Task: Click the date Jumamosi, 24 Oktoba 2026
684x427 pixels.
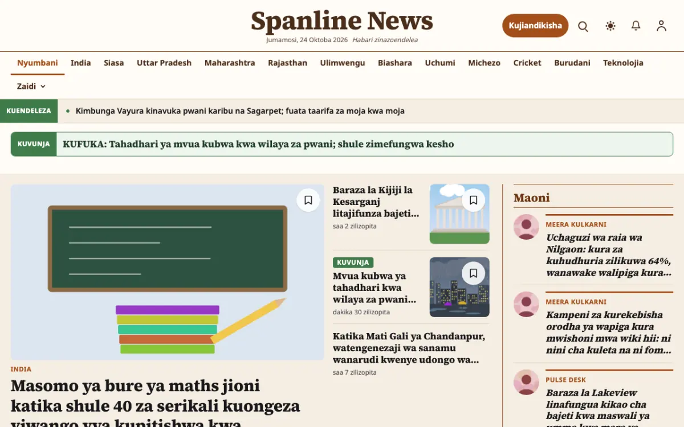Action: (307, 40)
